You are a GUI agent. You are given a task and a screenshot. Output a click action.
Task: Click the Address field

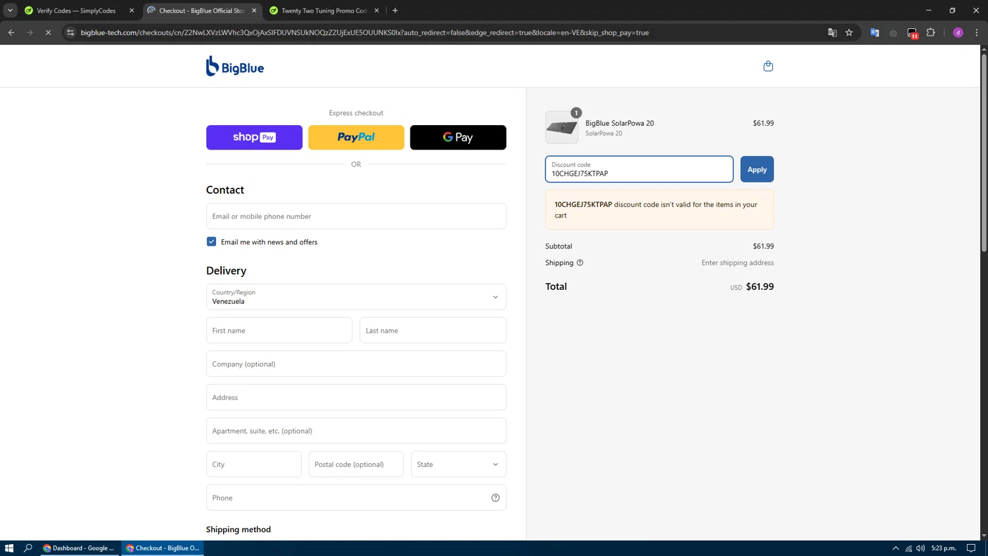[x=356, y=397]
